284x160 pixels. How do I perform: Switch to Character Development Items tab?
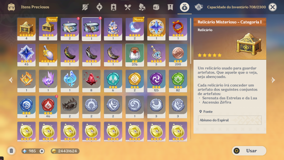(x=114, y=7)
